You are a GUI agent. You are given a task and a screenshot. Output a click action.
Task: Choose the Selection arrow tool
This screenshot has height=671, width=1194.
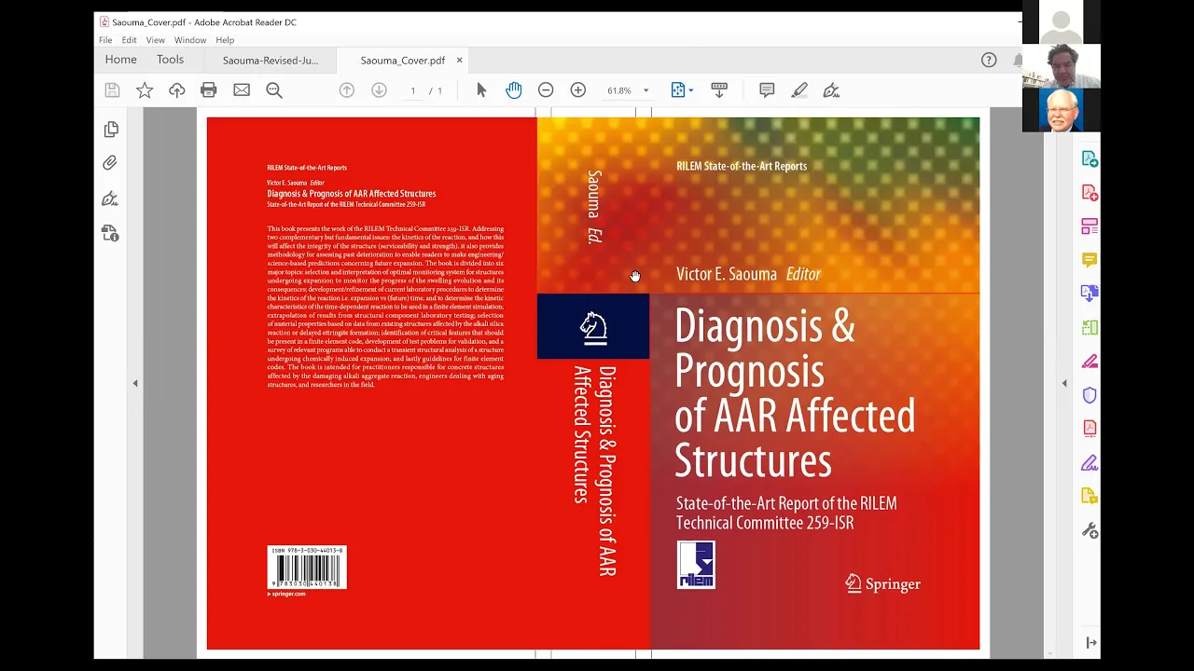pyautogui.click(x=481, y=90)
